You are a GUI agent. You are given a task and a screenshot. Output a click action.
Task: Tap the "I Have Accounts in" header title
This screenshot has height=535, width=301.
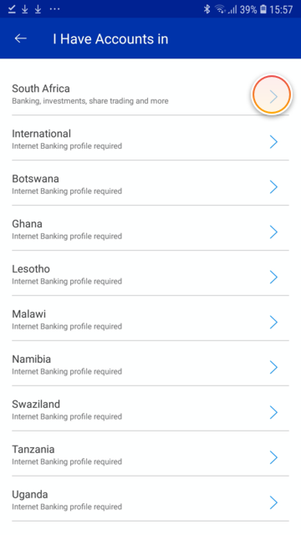[110, 39]
